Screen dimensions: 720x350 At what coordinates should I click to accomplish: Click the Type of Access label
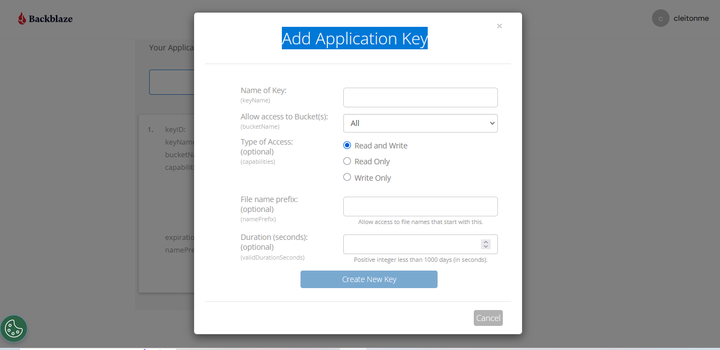267,142
